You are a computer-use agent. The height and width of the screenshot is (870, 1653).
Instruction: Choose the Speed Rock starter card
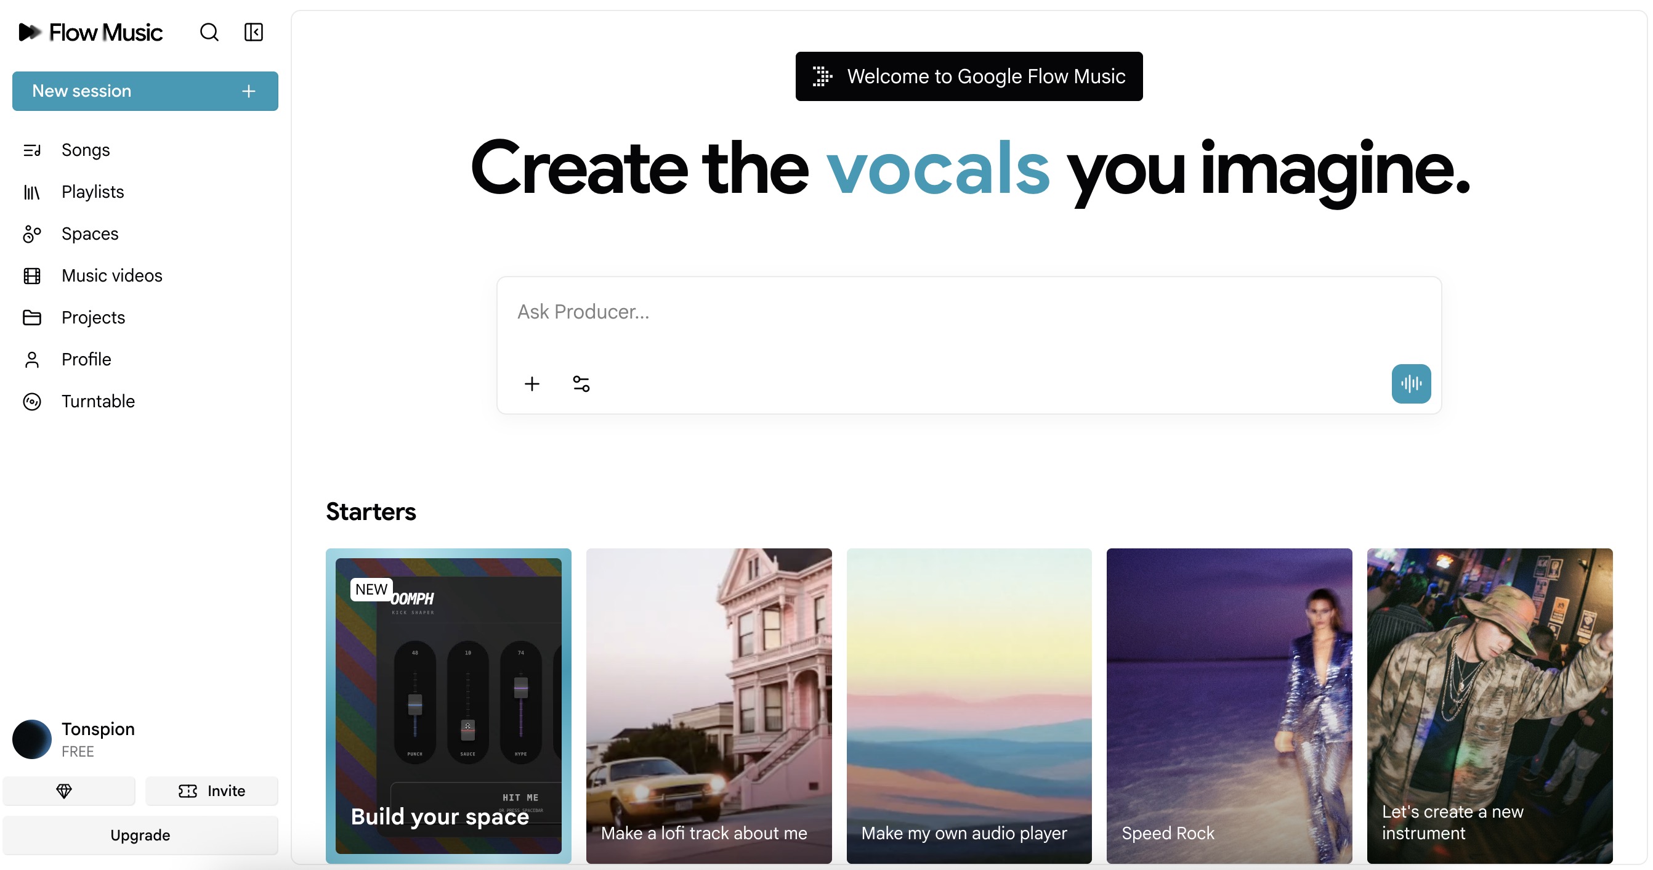click(x=1229, y=705)
